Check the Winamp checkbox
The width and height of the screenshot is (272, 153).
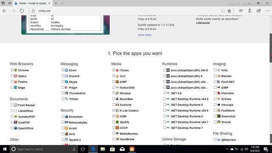click(113, 93)
